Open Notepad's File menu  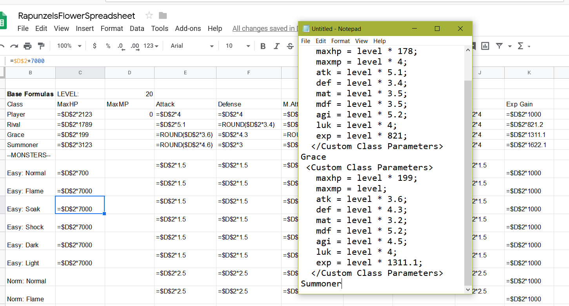305,41
